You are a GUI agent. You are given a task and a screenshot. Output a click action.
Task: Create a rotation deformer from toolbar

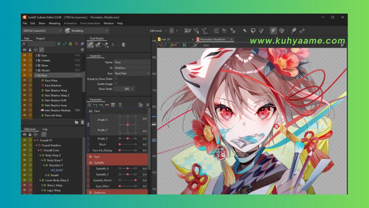[224, 31]
